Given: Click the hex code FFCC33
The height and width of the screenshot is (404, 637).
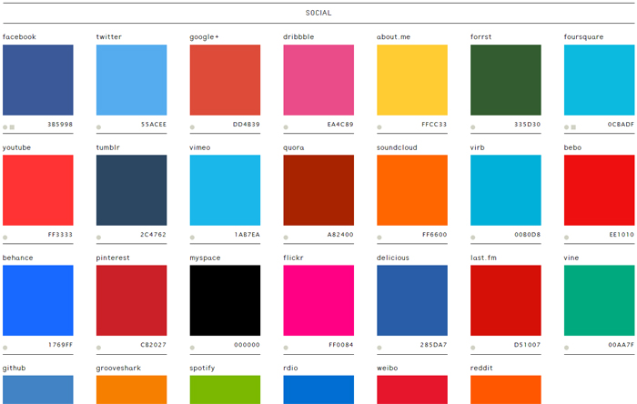Looking at the screenshot, I should click(434, 125).
